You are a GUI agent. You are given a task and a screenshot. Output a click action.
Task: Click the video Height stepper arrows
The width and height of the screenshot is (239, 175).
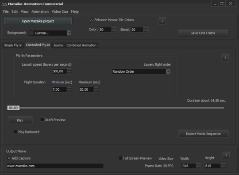[x=223, y=166]
